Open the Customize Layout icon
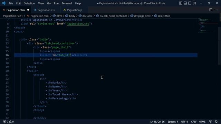The width and height of the screenshot is (221, 124). tap(194, 3)
